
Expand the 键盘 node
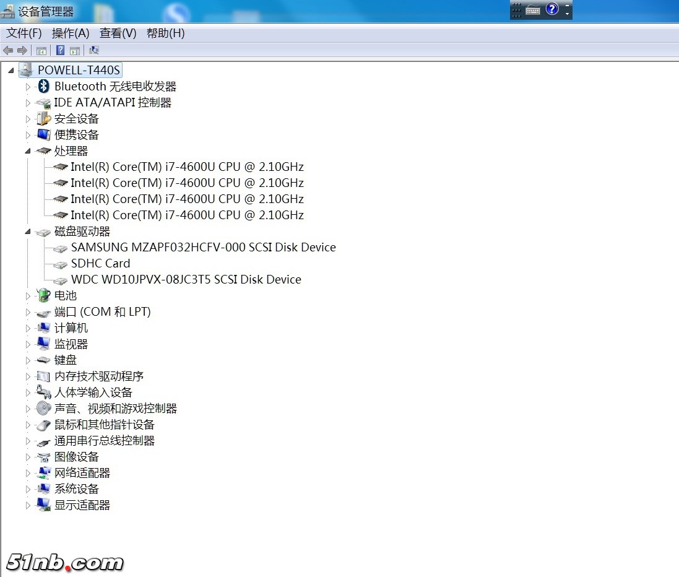28,360
